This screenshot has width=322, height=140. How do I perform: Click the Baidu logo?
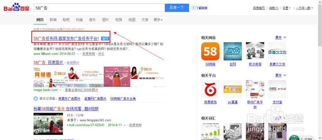16,7
